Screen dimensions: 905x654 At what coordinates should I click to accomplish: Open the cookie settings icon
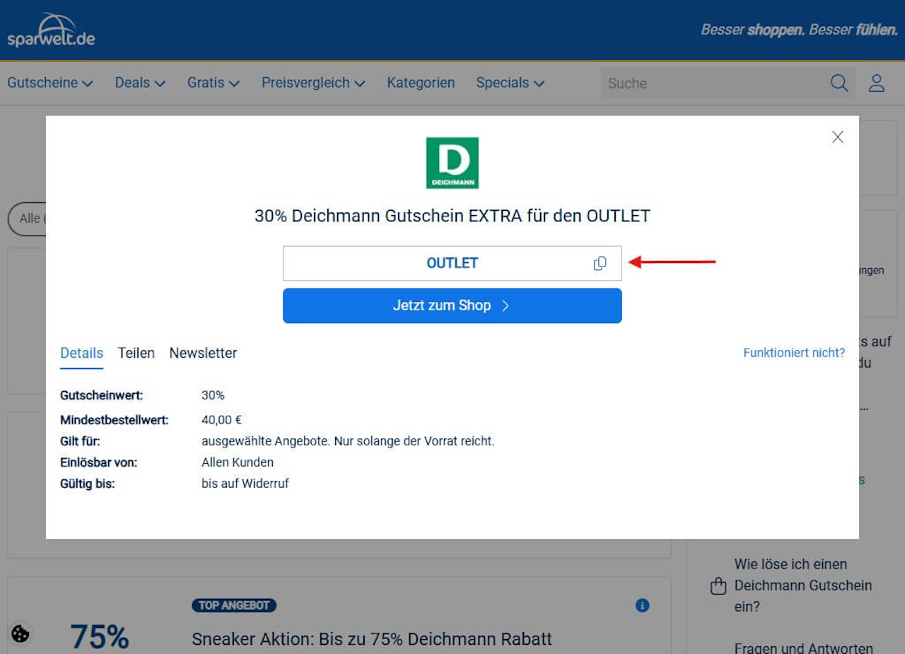[x=21, y=633]
